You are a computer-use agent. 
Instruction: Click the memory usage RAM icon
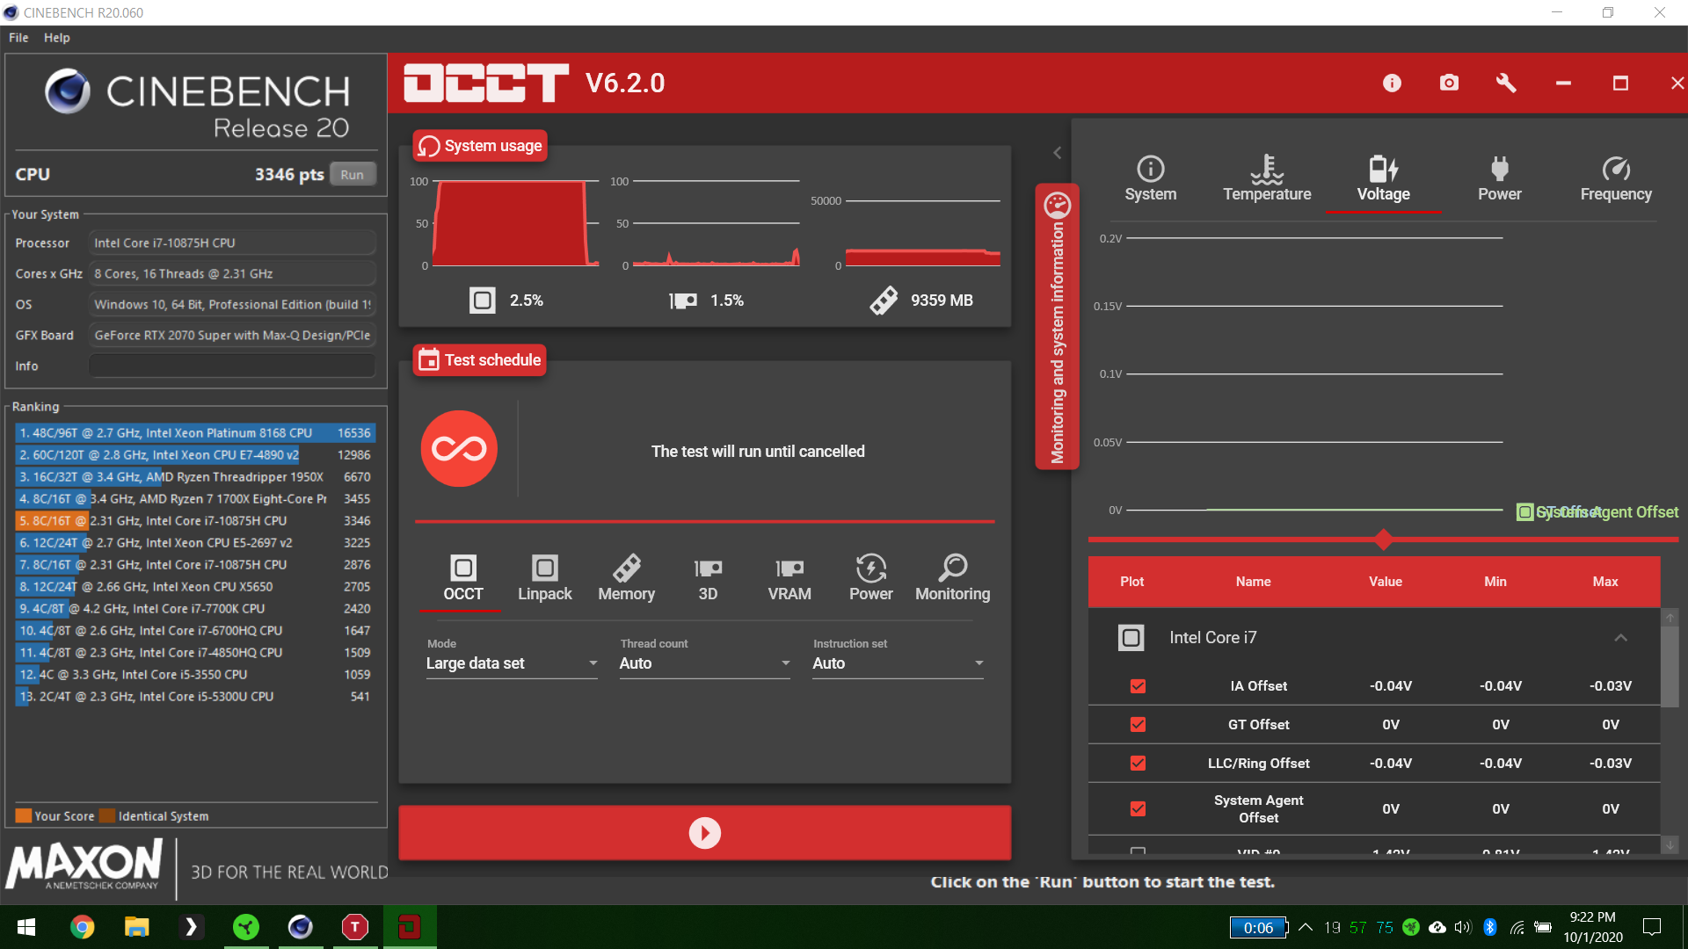click(x=884, y=301)
